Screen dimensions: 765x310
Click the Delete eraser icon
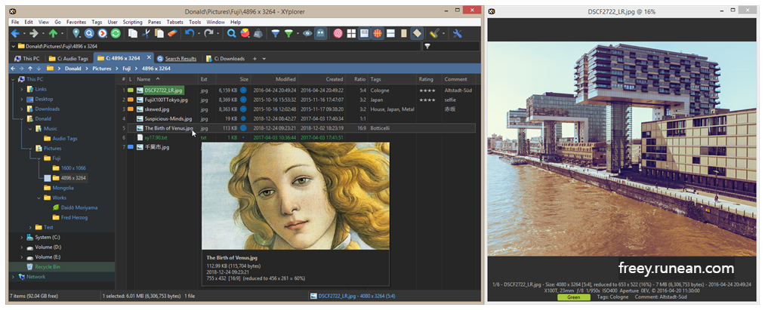pyautogui.click(x=171, y=34)
